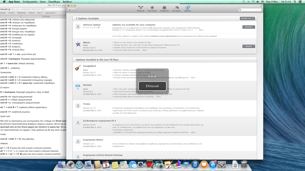
Task: Enter full screen with the App Store arrows icon
Action: coord(262,6)
